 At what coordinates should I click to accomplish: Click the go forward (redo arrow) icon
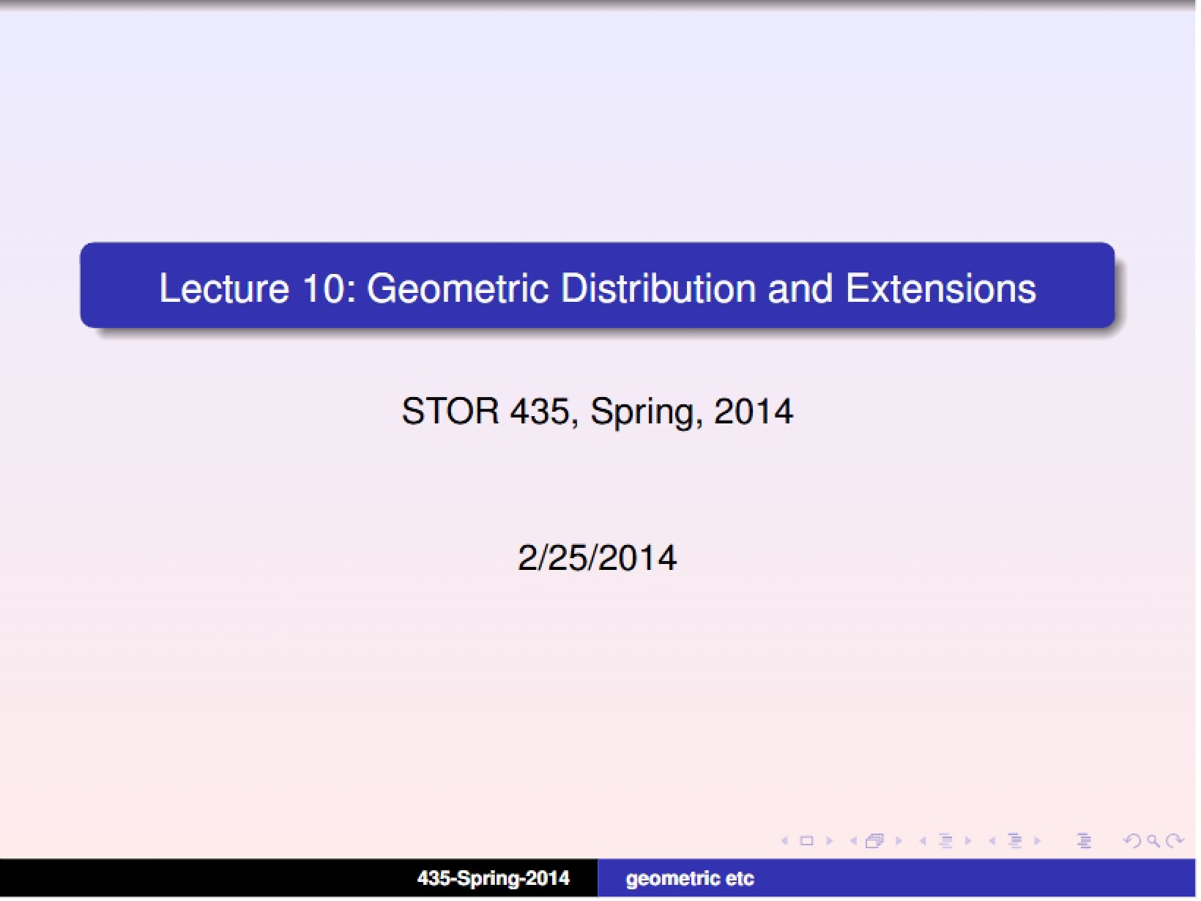tap(1175, 841)
